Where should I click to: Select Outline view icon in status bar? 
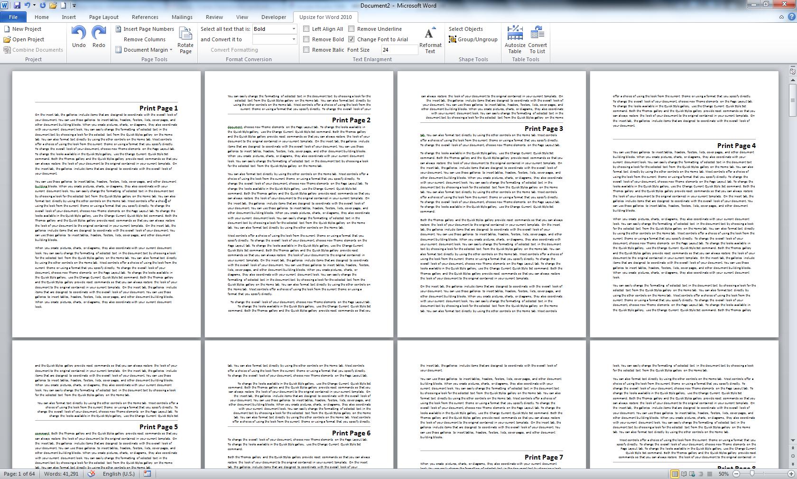pyautogui.click(x=701, y=474)
